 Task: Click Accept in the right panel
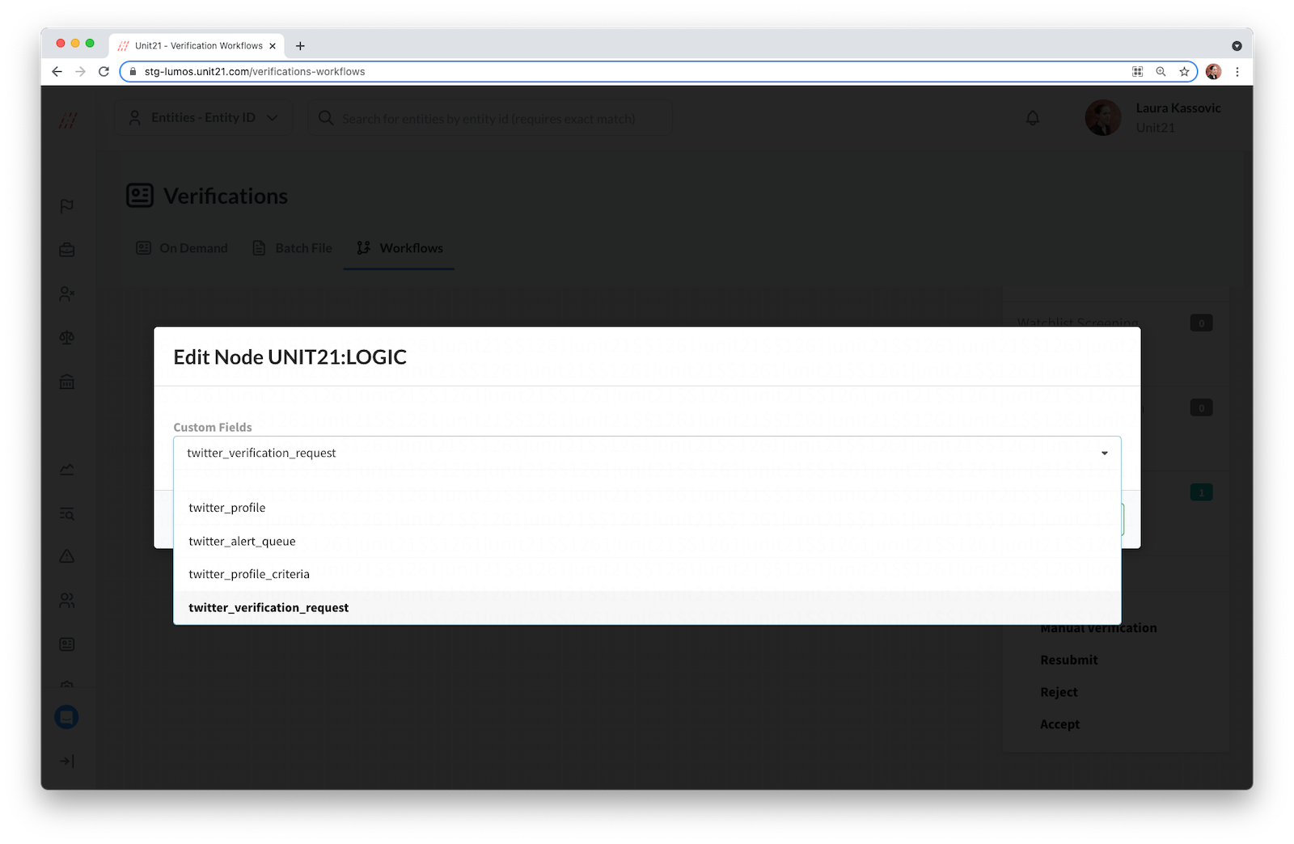[1059, 724]
